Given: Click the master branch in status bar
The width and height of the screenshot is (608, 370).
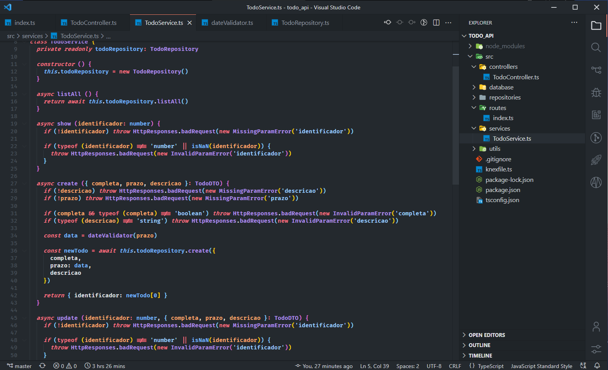Looking at the screenshot, I should pos(19,366).
